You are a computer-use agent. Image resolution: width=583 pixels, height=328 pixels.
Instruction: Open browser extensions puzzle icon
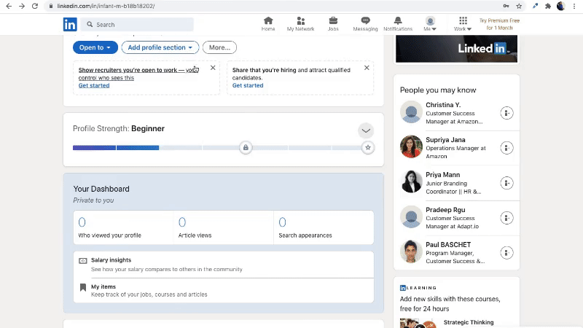548,6
